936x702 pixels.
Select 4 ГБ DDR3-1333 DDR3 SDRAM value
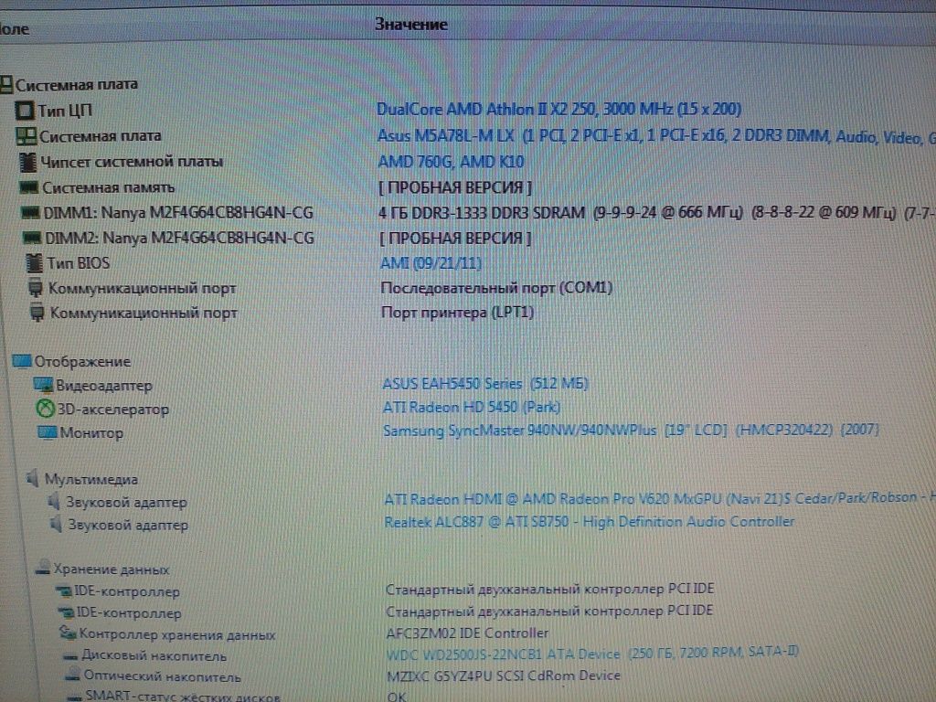pyautogui.click(x=481, y=212)
